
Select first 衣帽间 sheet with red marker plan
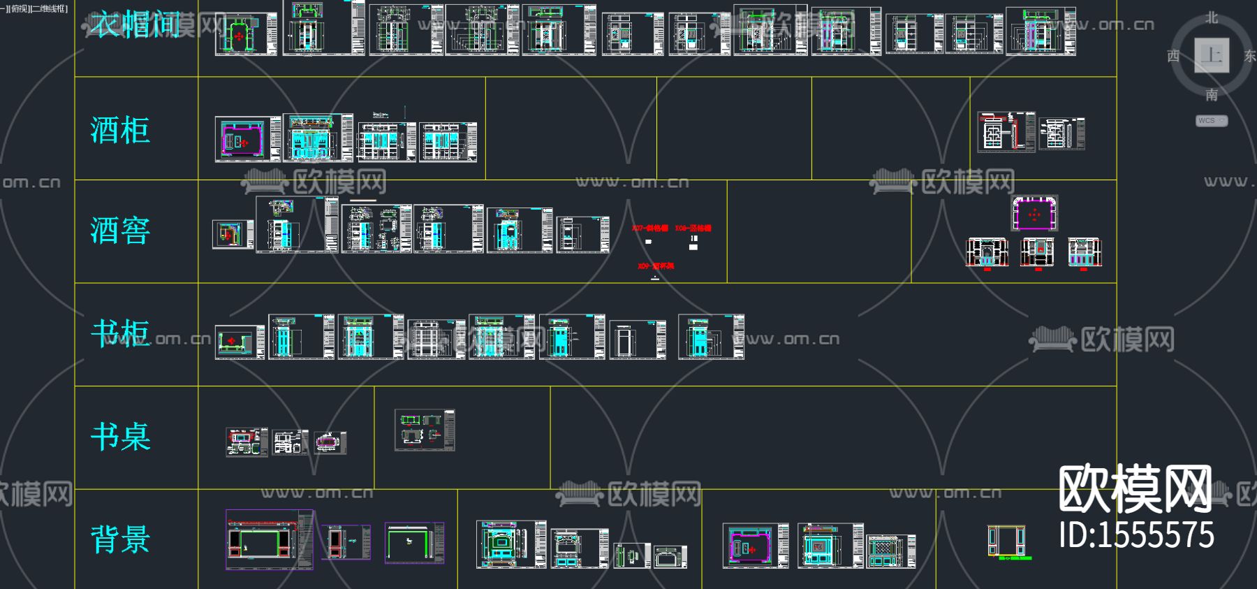(x=246, y=34)
